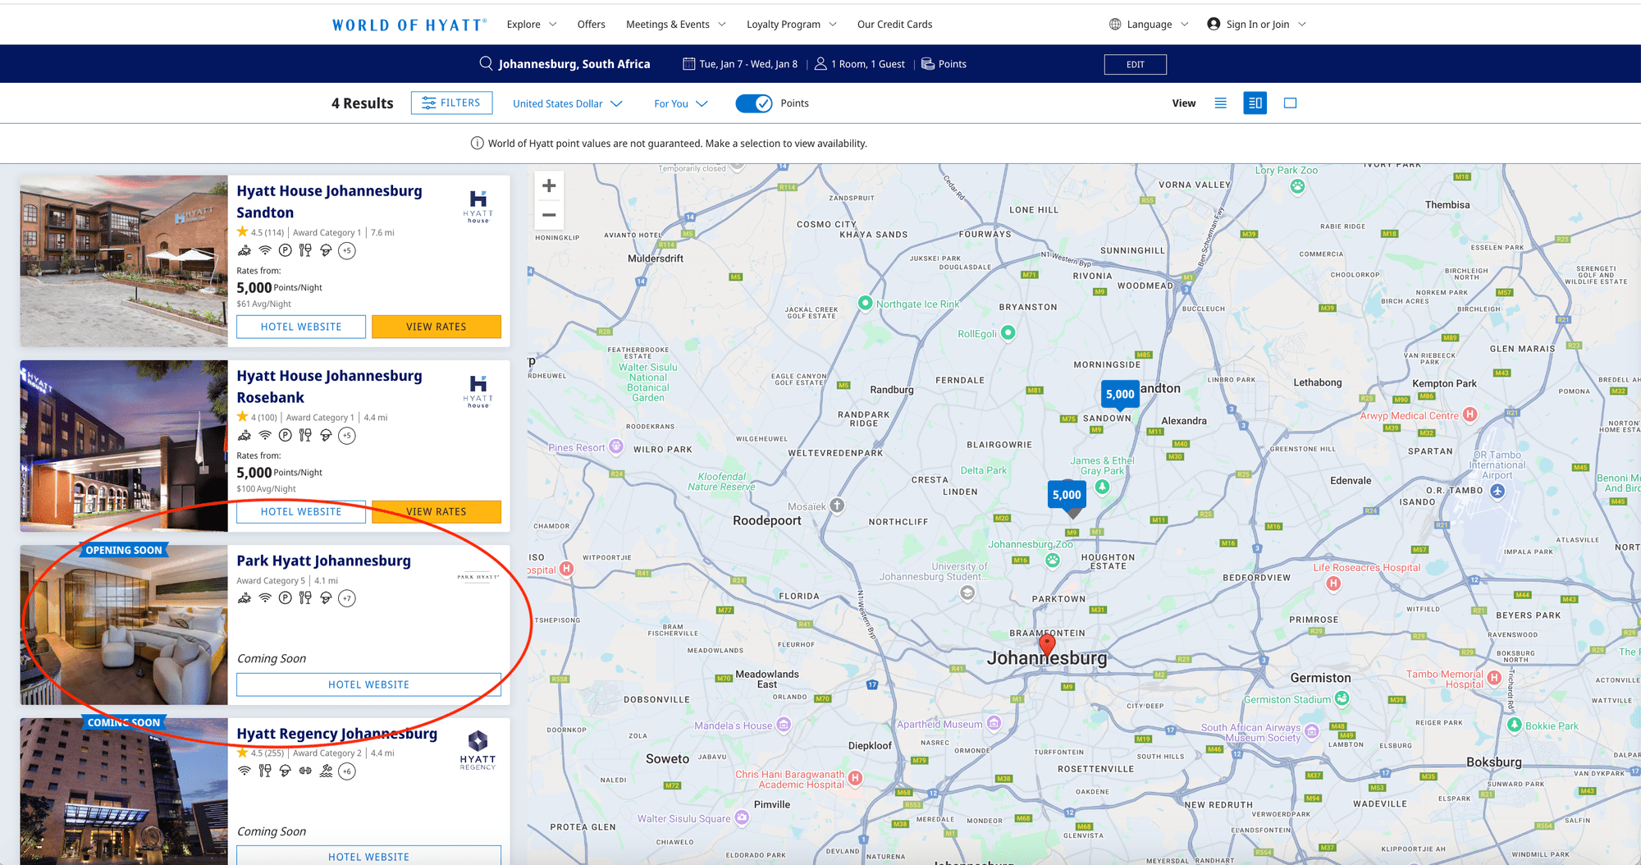Viewport: 1641px width, 865px height.
Task: Zoom out on the map
Action: (549, 215)
